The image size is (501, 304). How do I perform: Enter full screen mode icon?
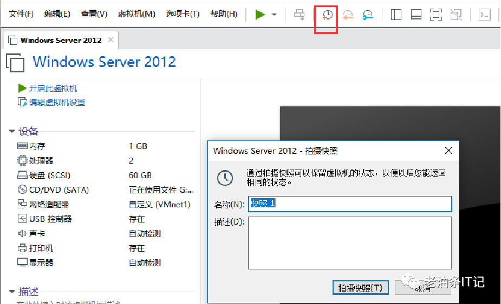click(436, 15)
